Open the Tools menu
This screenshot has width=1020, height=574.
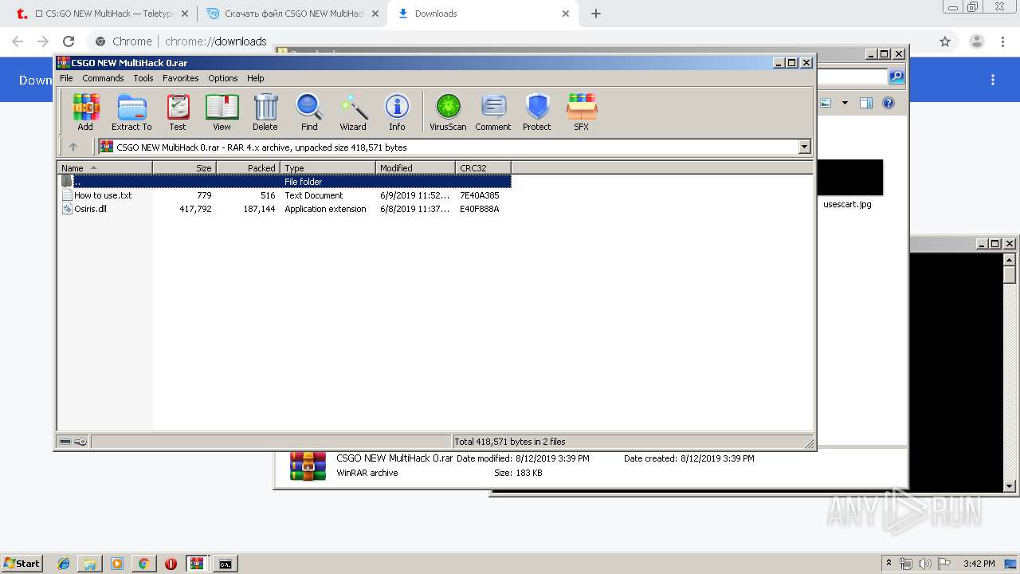[143, 78]
